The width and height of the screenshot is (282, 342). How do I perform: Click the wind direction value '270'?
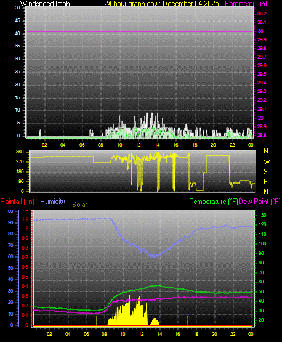(20, 162)
